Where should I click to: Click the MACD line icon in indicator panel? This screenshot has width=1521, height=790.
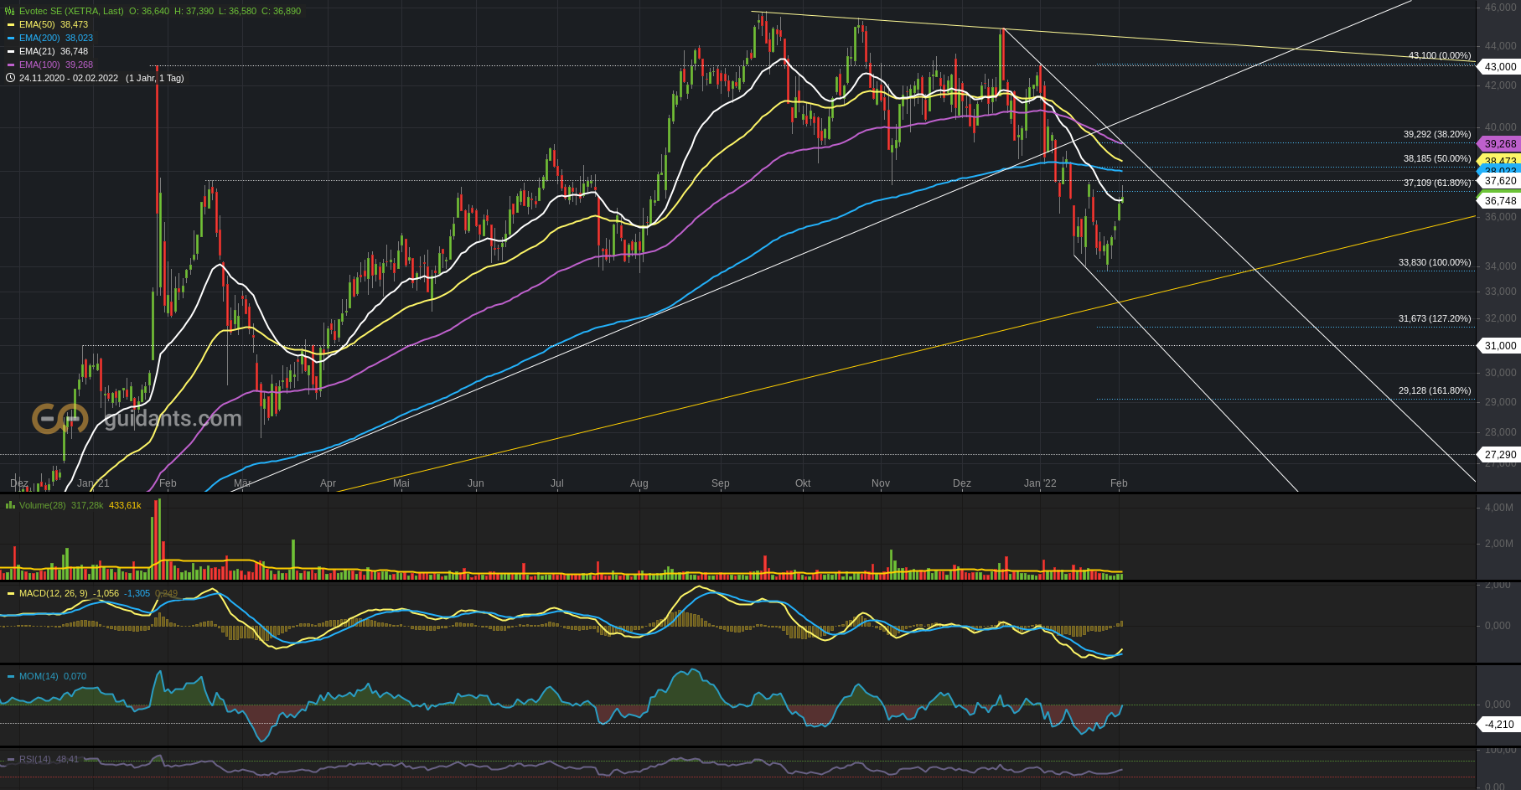(x=10, y=592)
